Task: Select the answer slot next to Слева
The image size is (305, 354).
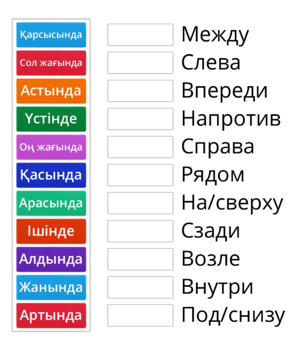Action: click(140, 63)
